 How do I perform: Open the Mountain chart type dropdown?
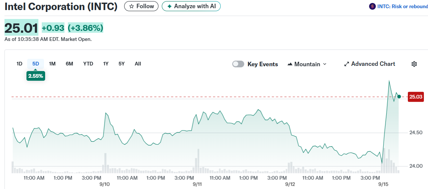307,64
